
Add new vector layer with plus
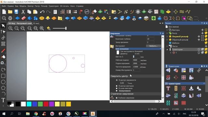(202, 30)
